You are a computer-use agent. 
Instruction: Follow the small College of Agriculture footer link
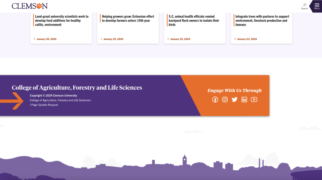[60, 100]
